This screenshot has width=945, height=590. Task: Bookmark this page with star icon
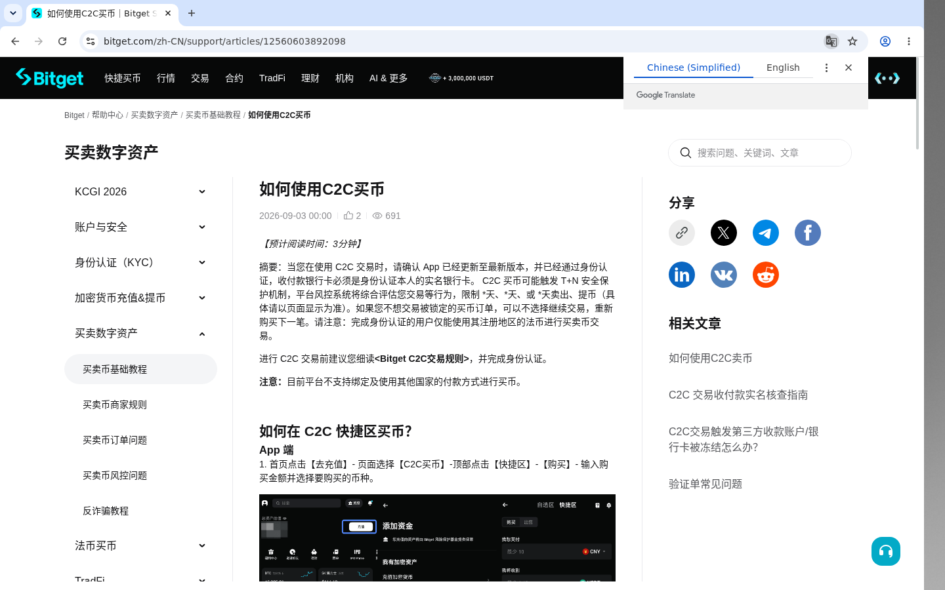coord(852,41)
